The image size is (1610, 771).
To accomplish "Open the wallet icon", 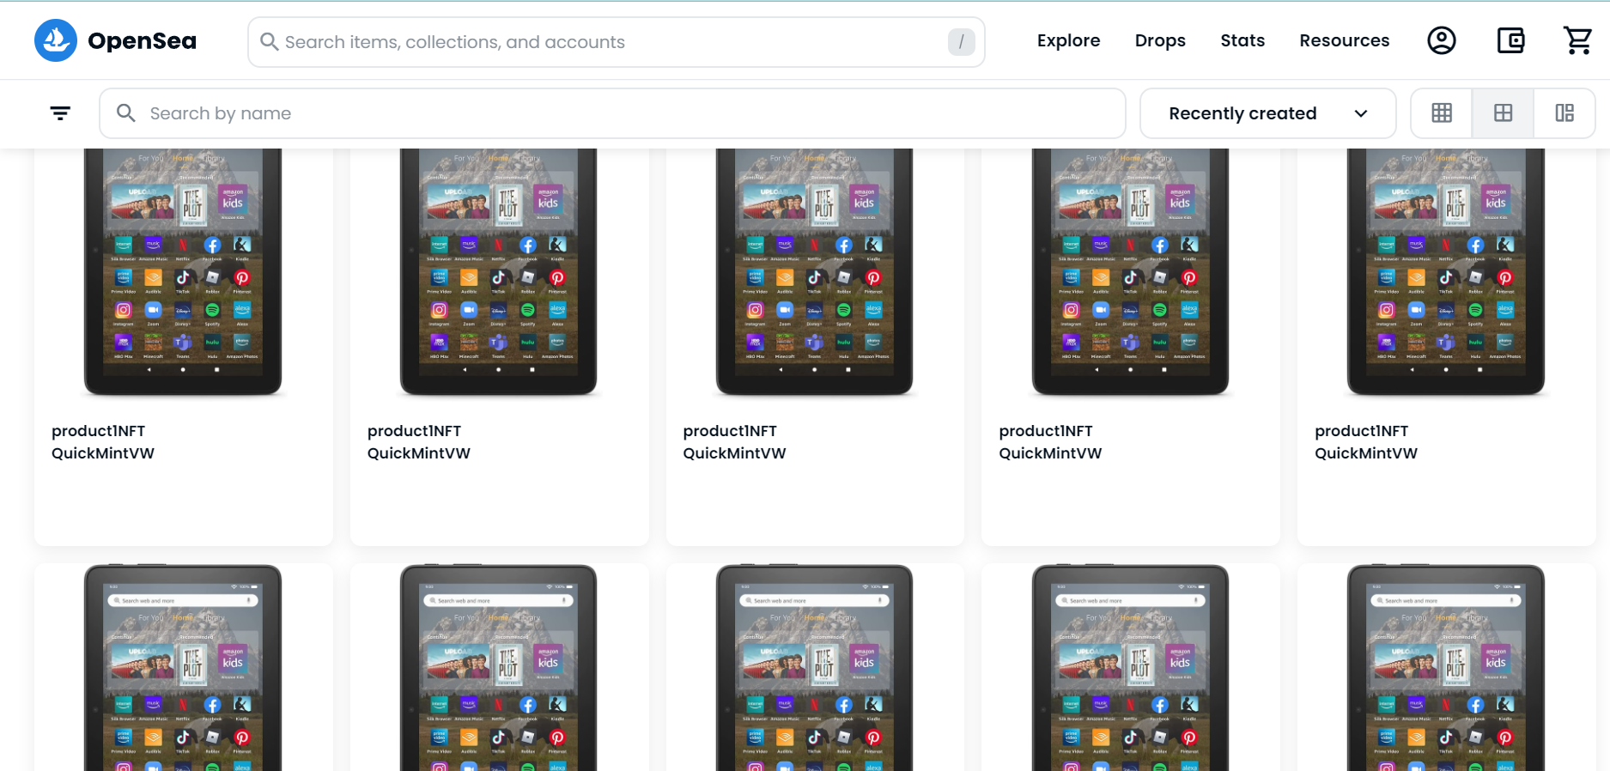I will [x=1510, y=40].
